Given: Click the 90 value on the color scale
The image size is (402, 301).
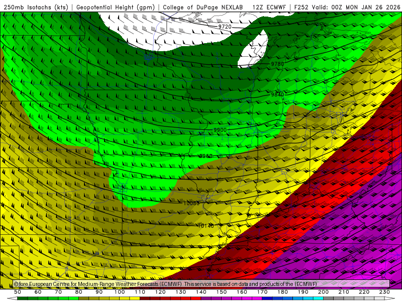Looking at the screenshot, I should [99, 292].
